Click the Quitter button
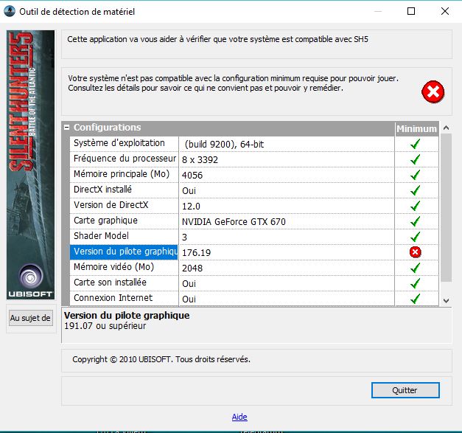This screenshot has height=433, width=462. [405, 390]
